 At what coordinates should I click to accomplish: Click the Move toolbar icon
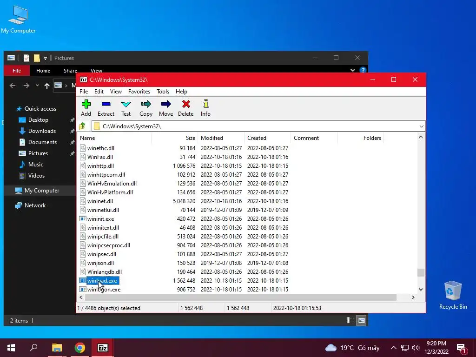(x=166, y=108)
